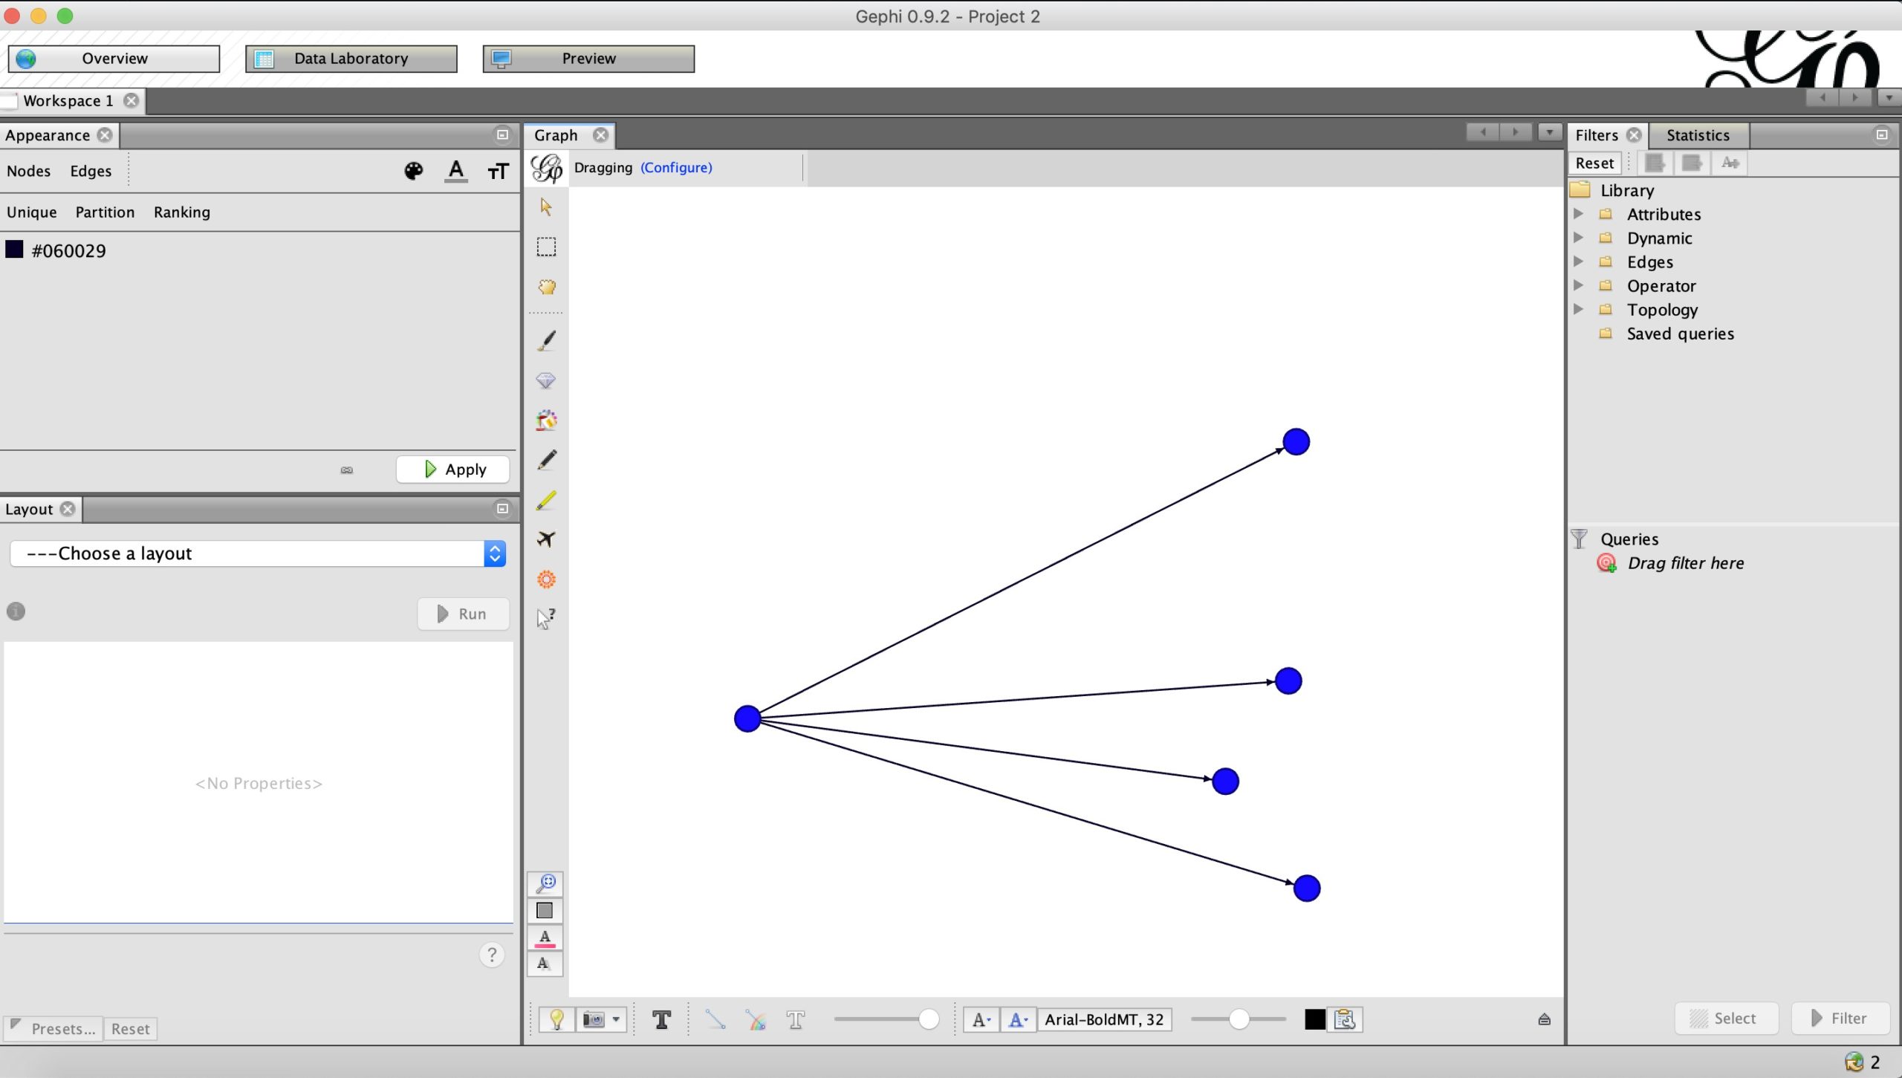This screenshot has height=1078, width=1902.
Task: Expand the Attributes folder in Library
Action: 1579,214
